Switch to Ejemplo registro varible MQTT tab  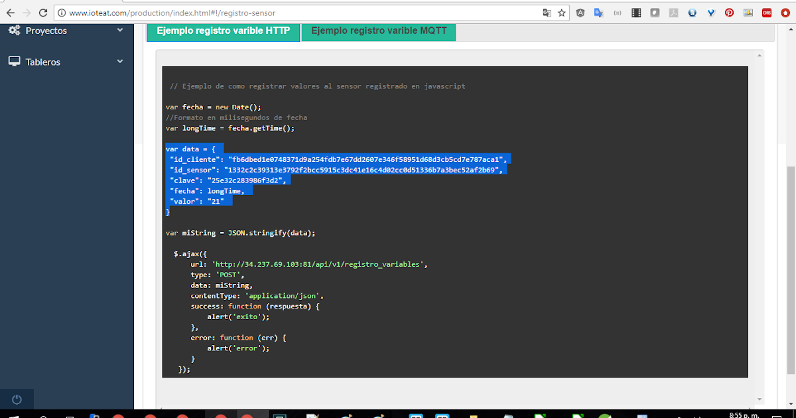coord(378,31)
